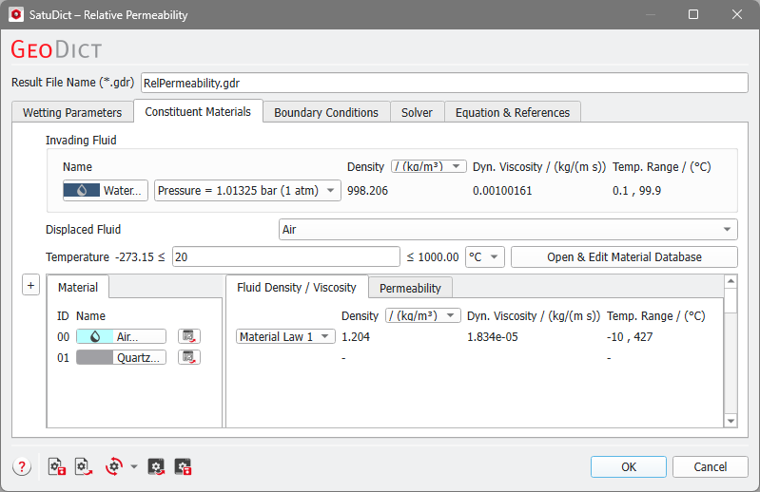The image size is (760, 492).
Task: Close the SatuDict dialog window
Action: [x=737, y=14]
